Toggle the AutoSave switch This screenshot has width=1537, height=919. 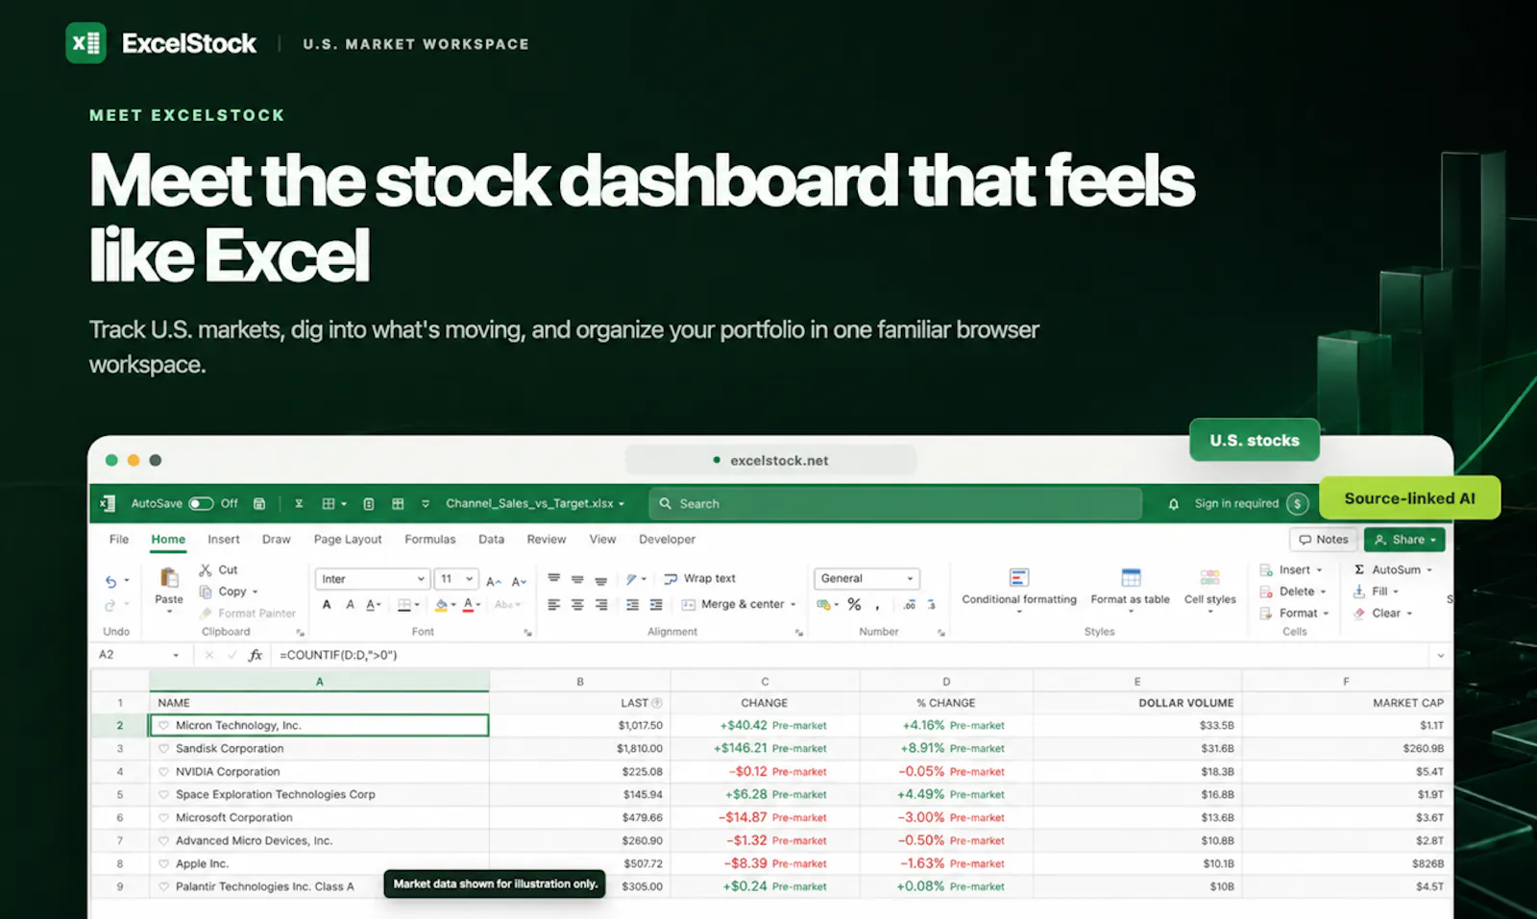click(201, 503)
